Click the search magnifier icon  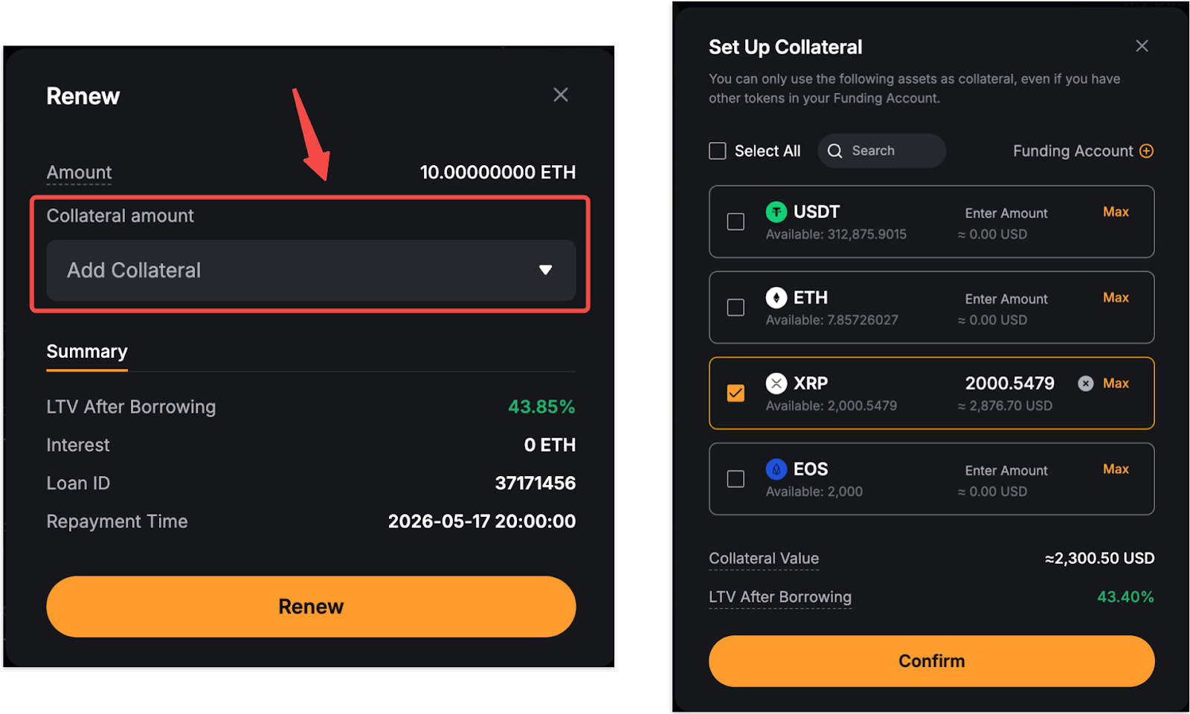835,151
